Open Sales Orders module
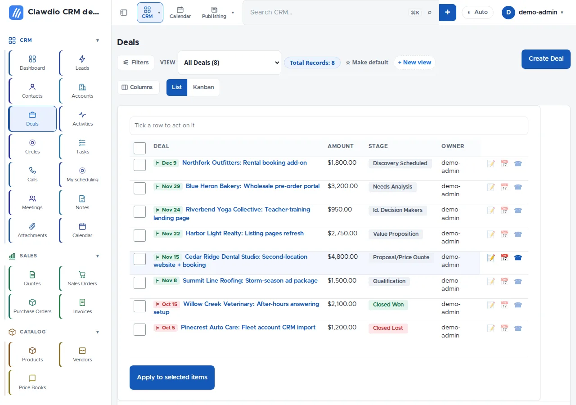The image size is (576, 405). 82,279
